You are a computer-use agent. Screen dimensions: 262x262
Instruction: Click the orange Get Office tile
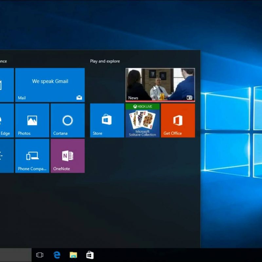[x=178, y=120]
